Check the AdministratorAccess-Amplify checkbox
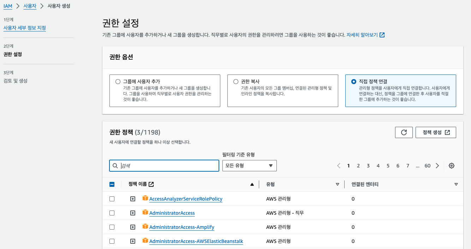This screenshot has height=249, width=471. (x=112, y=227)
